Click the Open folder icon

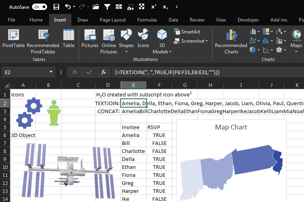point(96,7)
